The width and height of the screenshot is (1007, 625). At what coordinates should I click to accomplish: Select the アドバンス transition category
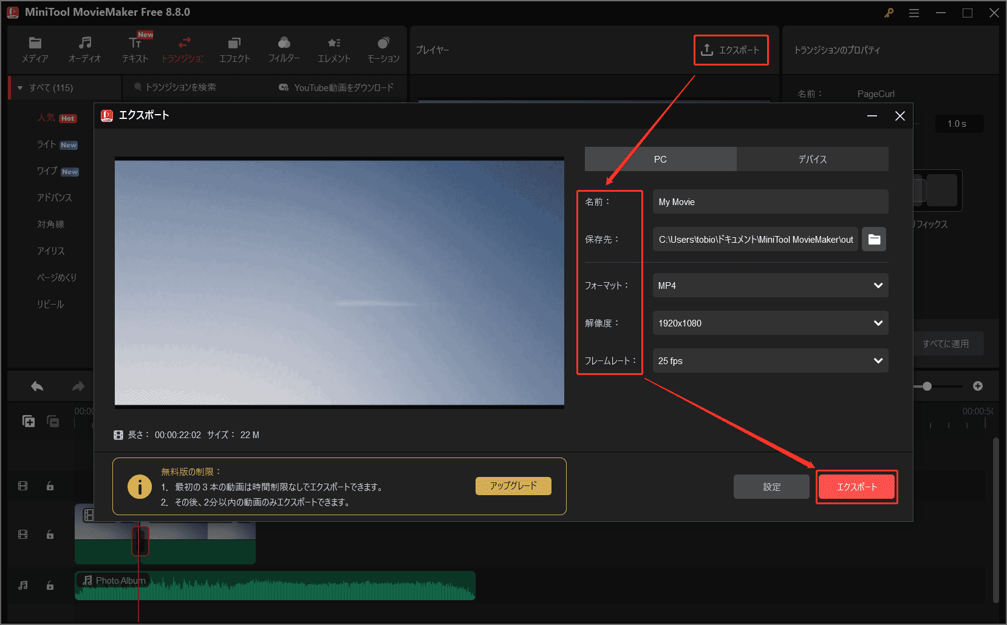(54, 198)
